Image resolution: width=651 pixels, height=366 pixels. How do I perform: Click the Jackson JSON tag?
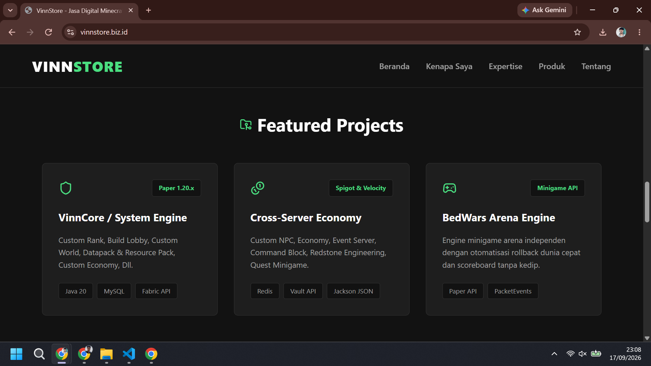(353, 291)
